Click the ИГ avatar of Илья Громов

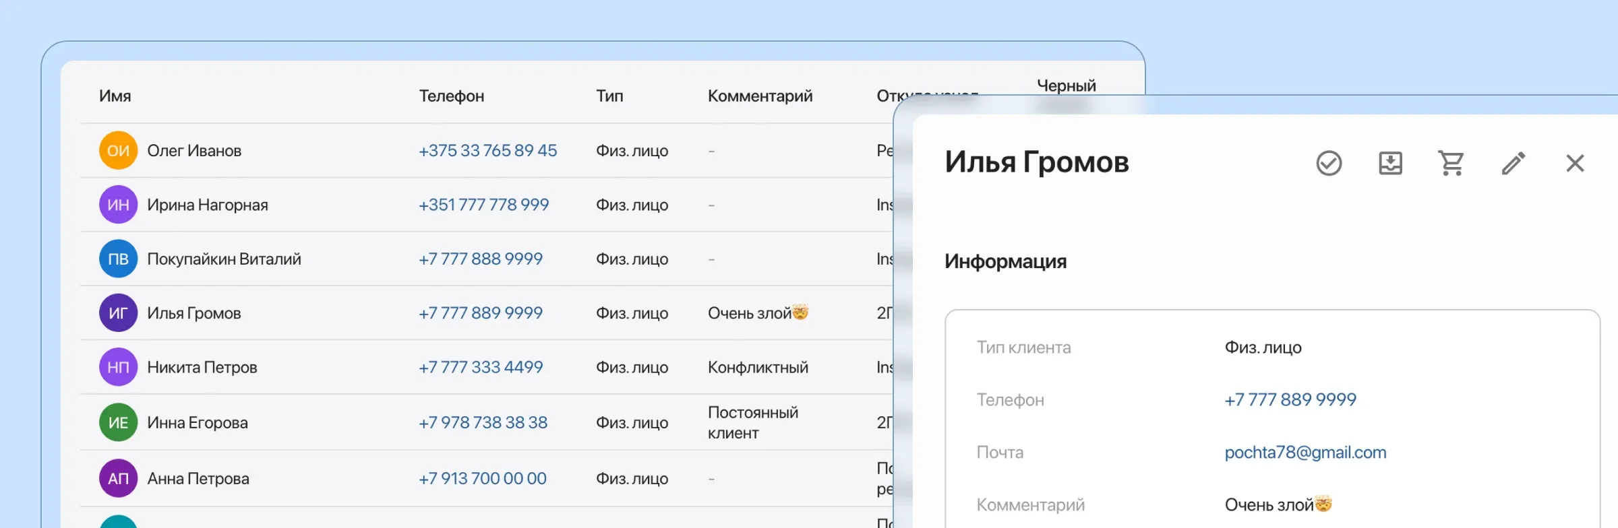click(x=118, y=313)
